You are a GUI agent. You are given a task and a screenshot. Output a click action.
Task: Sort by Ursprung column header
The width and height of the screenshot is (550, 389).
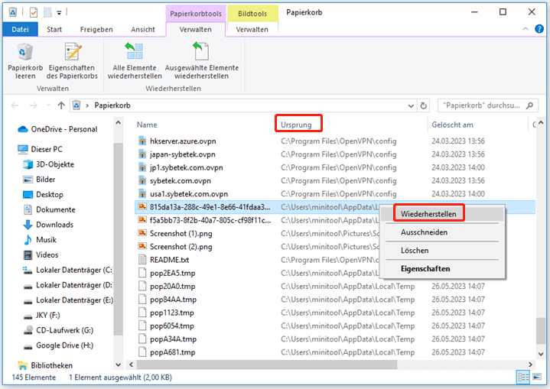pos(296,125)
